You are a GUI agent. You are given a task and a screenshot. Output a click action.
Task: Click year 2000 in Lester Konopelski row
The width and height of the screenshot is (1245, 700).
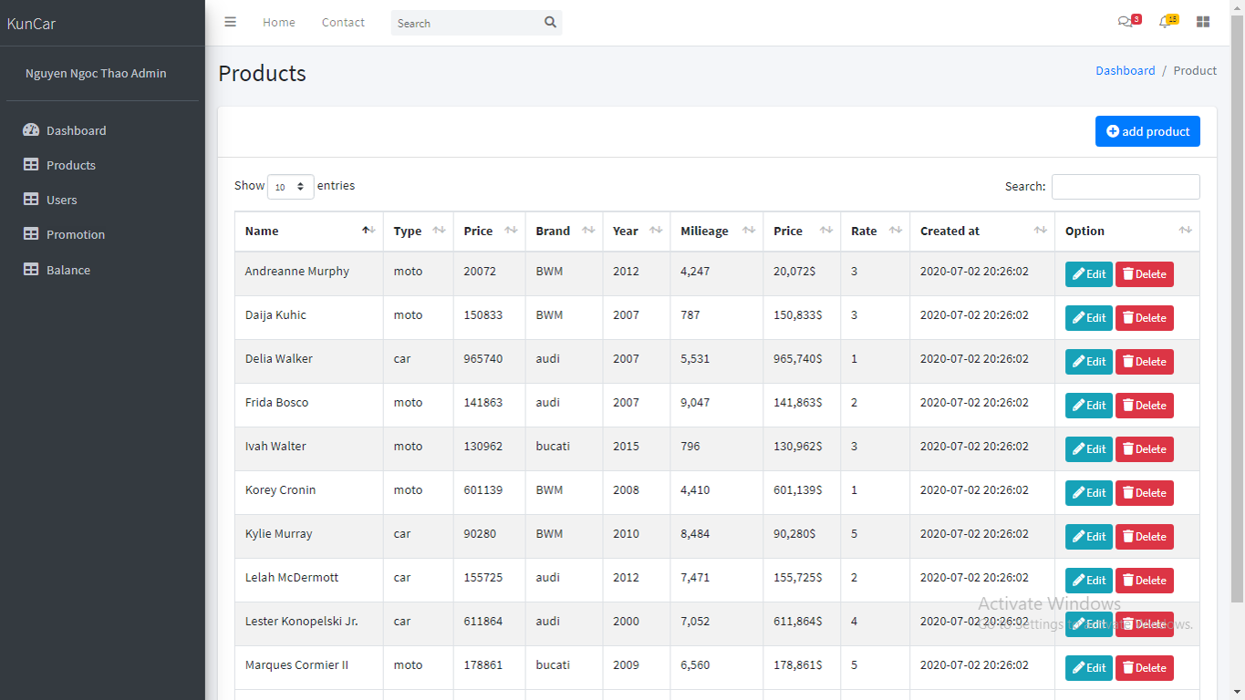point(626,621)
